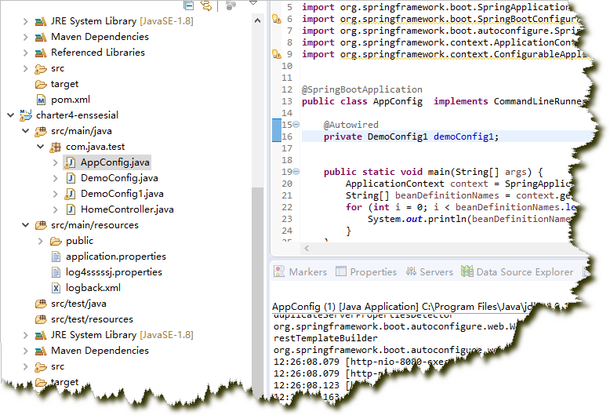Screen dimensions: 610x415
Task: Click the logback.xml file icon
Action: [x=56, y=289]
